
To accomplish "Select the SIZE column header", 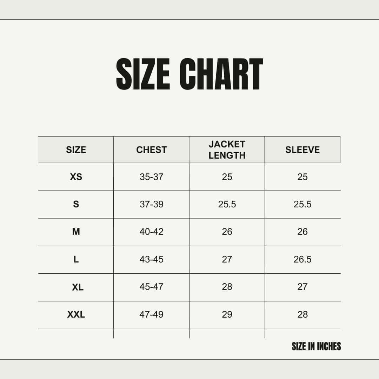I will click(x=76, y=150).
